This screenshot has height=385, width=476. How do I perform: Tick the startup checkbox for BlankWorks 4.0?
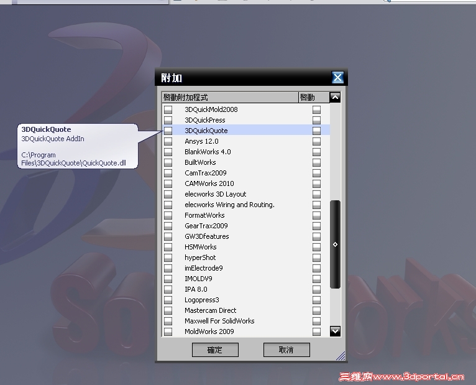pos(316,152)
